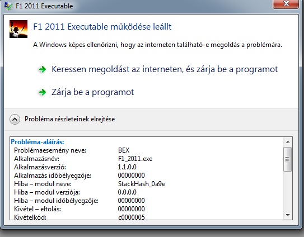The image size is (304, 237).
Task: Click the details scrollbar down arrow
Action: coord(288,215)
